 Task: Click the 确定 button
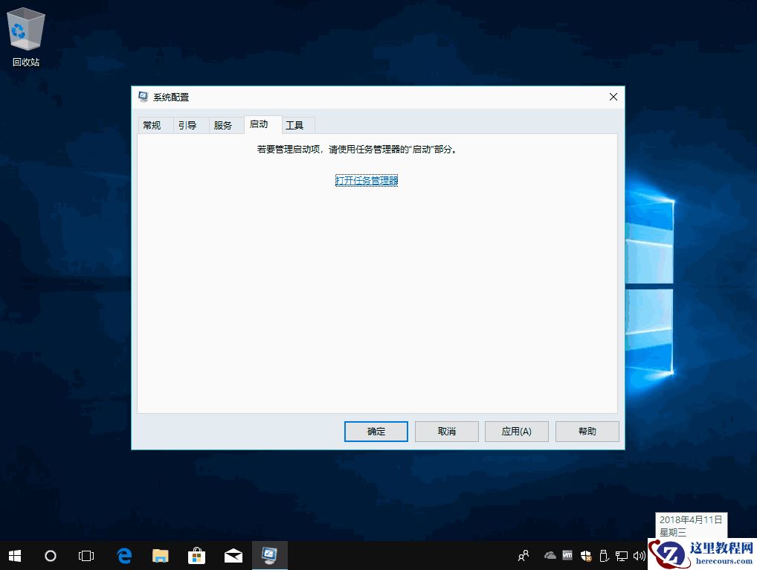(376, 432)
